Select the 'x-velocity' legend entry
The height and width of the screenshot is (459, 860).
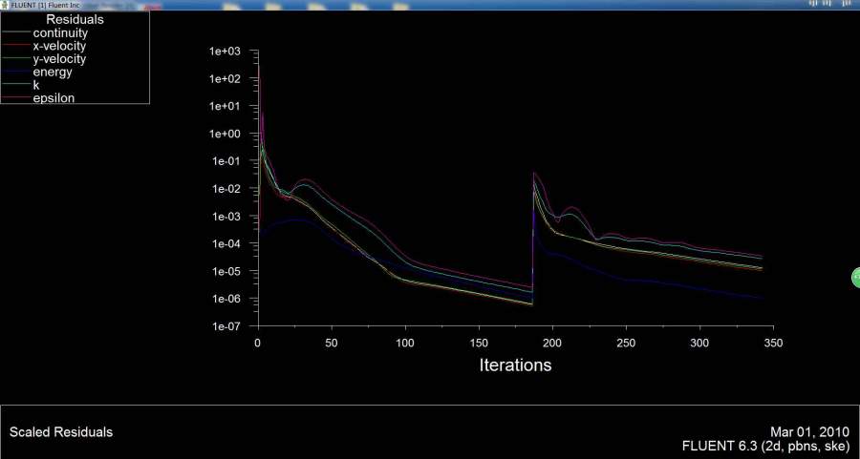[58, 46]
